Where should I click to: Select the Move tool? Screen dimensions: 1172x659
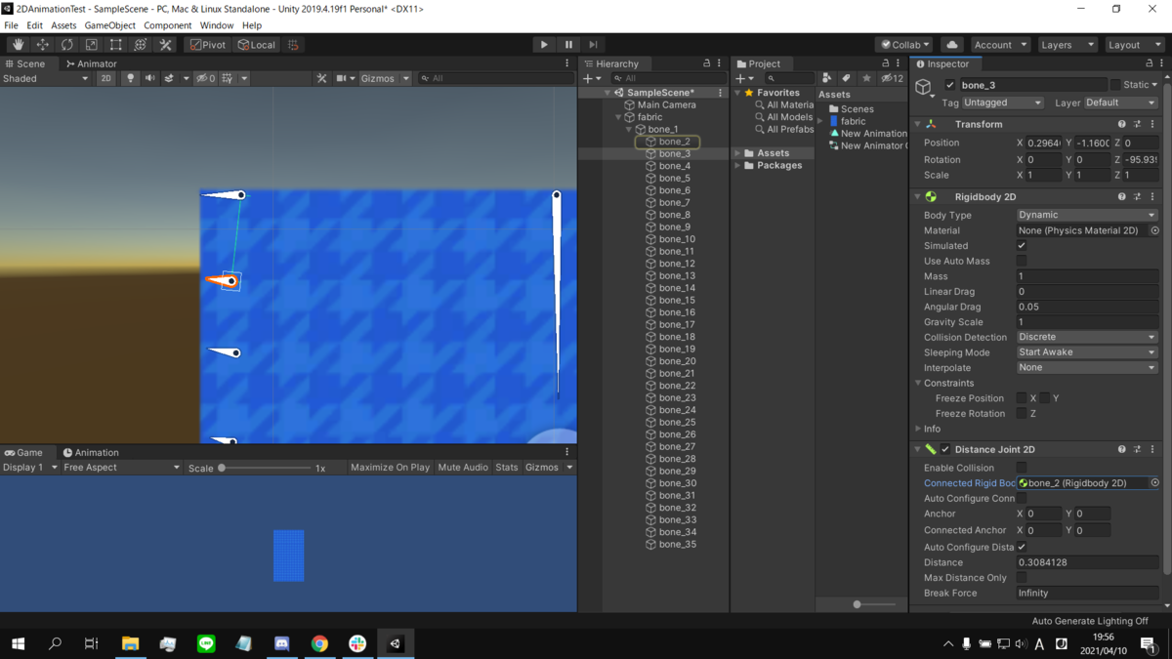pyautogui.click(x=43, y=45)
